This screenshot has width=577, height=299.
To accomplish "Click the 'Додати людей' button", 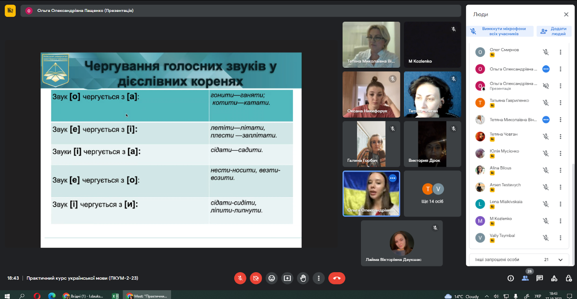I will click(553, 31).
